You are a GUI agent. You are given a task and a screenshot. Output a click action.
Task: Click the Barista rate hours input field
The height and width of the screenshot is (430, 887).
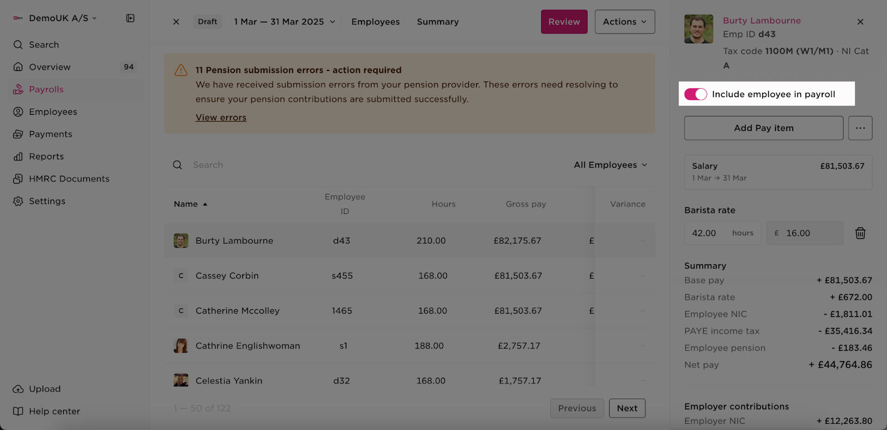(722, 233)
